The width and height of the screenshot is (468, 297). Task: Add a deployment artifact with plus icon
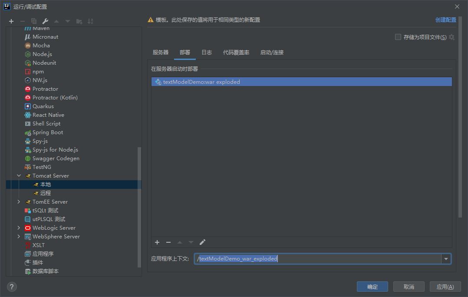click(x=157, y=242)
